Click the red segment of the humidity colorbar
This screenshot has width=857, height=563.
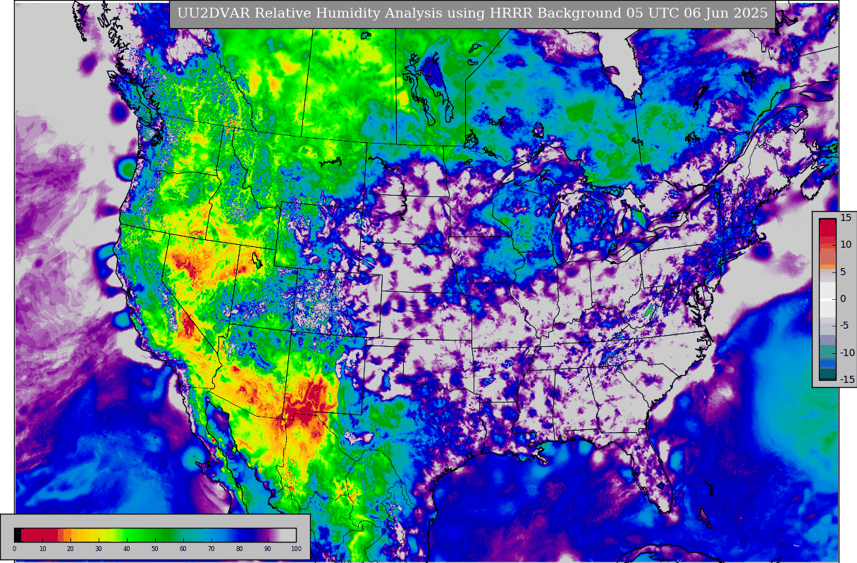pos(39,535)
